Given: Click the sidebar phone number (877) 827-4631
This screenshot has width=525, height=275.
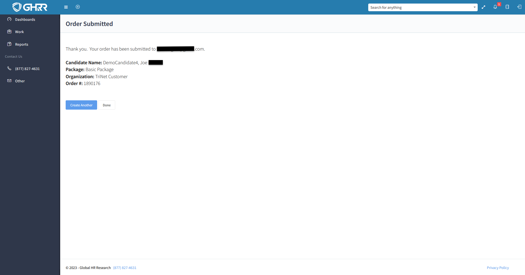Looking at the screenshot, I should coord(27,69).
